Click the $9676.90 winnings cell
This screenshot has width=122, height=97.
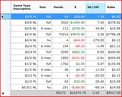coord(78,34)
